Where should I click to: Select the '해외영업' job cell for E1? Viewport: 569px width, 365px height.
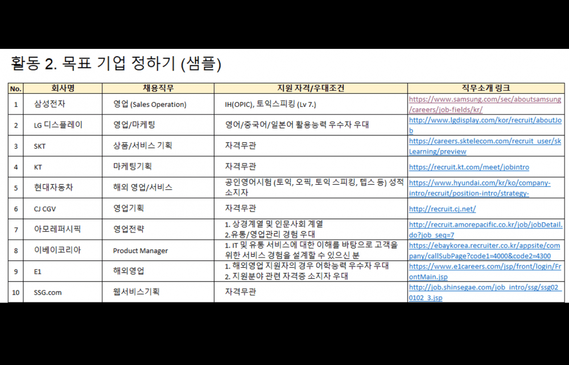click(x=158, y=271)
